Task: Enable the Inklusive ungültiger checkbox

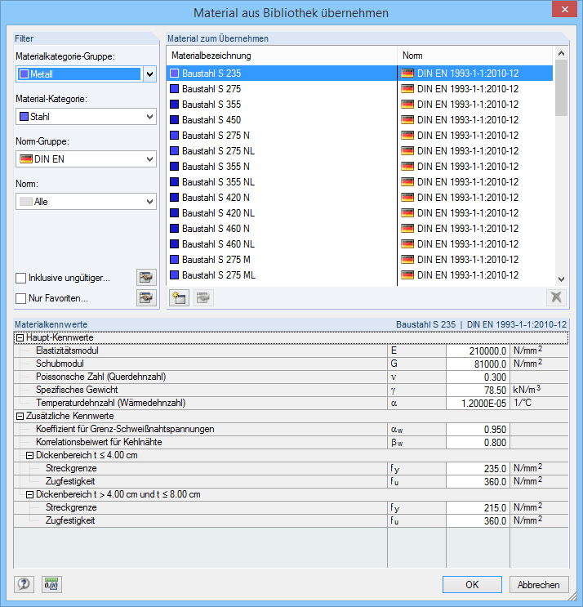Action: [x=20, y=278]
